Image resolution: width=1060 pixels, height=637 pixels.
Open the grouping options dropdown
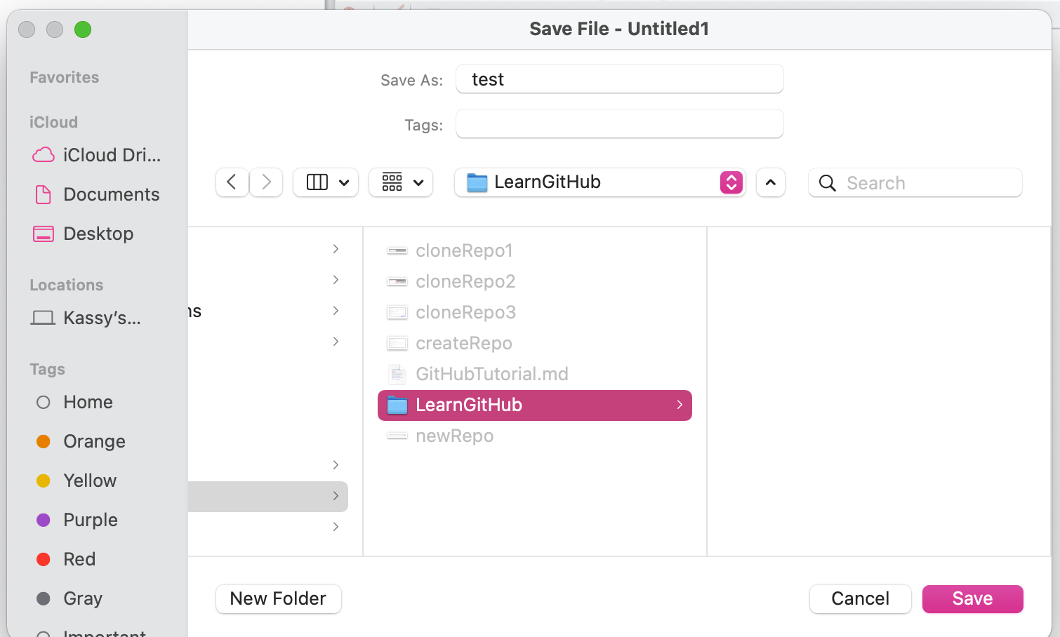pyautogui.click(x=400, y=182)
